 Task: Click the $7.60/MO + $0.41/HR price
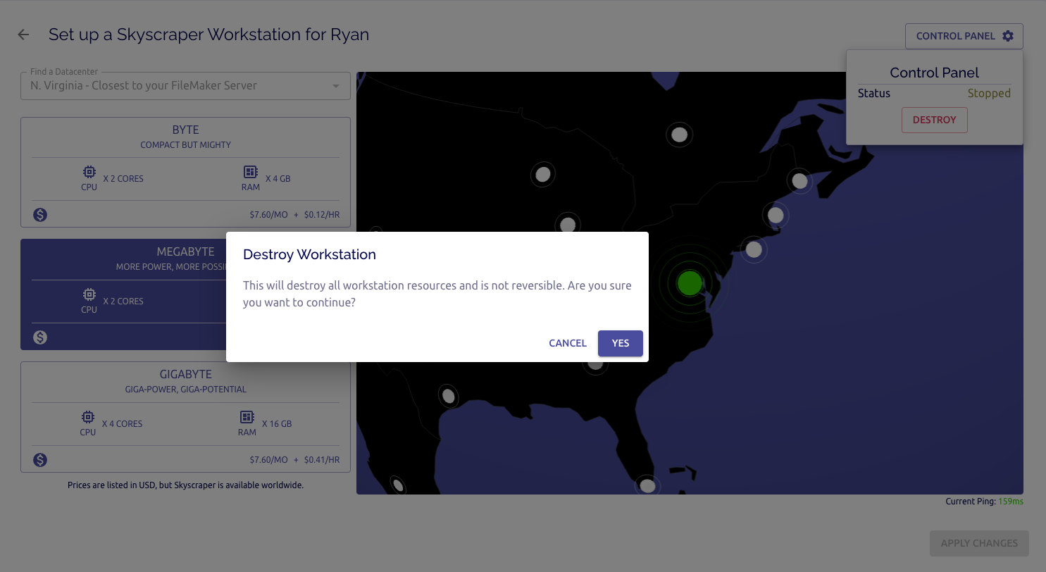point(294,459)
